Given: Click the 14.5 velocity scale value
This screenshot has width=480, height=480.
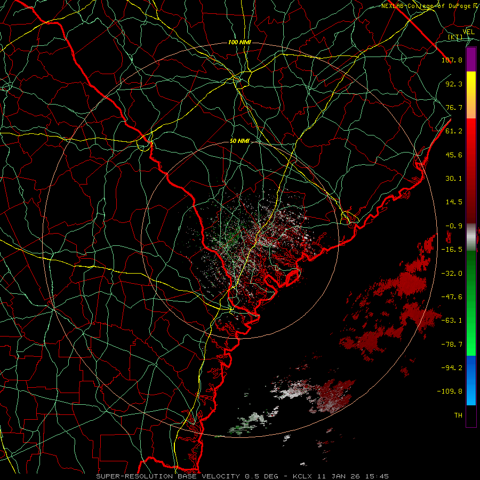Looking at the screenshot, I should click(x=454, y=202).
